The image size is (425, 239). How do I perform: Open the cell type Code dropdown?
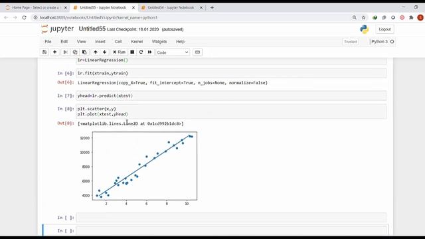[173, 52]
